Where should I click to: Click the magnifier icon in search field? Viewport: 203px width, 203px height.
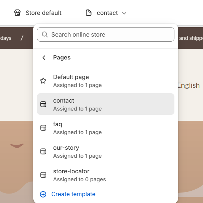(x=45, y=34)
